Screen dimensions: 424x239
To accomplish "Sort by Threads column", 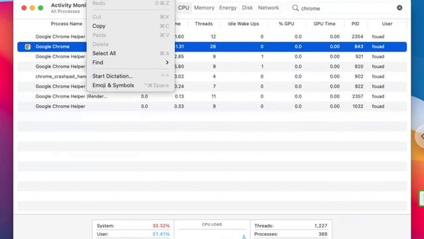I will click(x=203, y=24).
